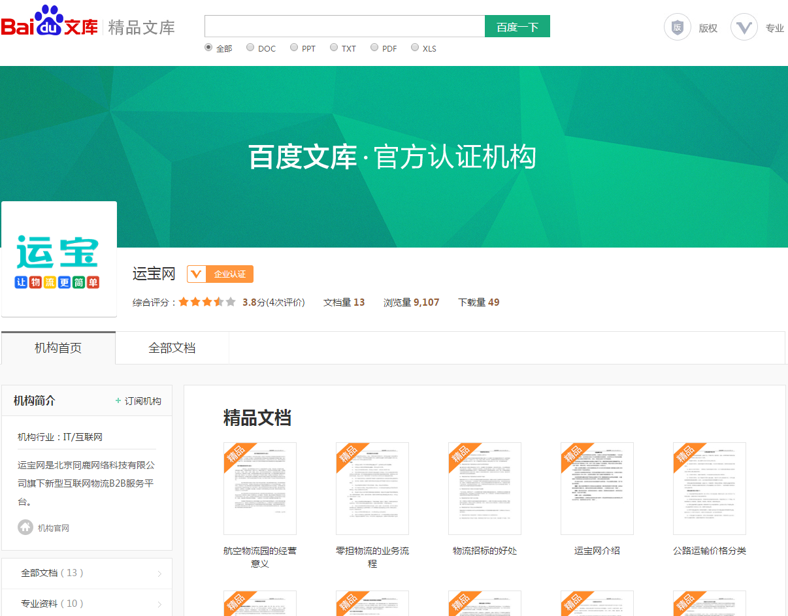Select the XLS radio button
This screenshot has width=788, height=616.
(415, 47)
